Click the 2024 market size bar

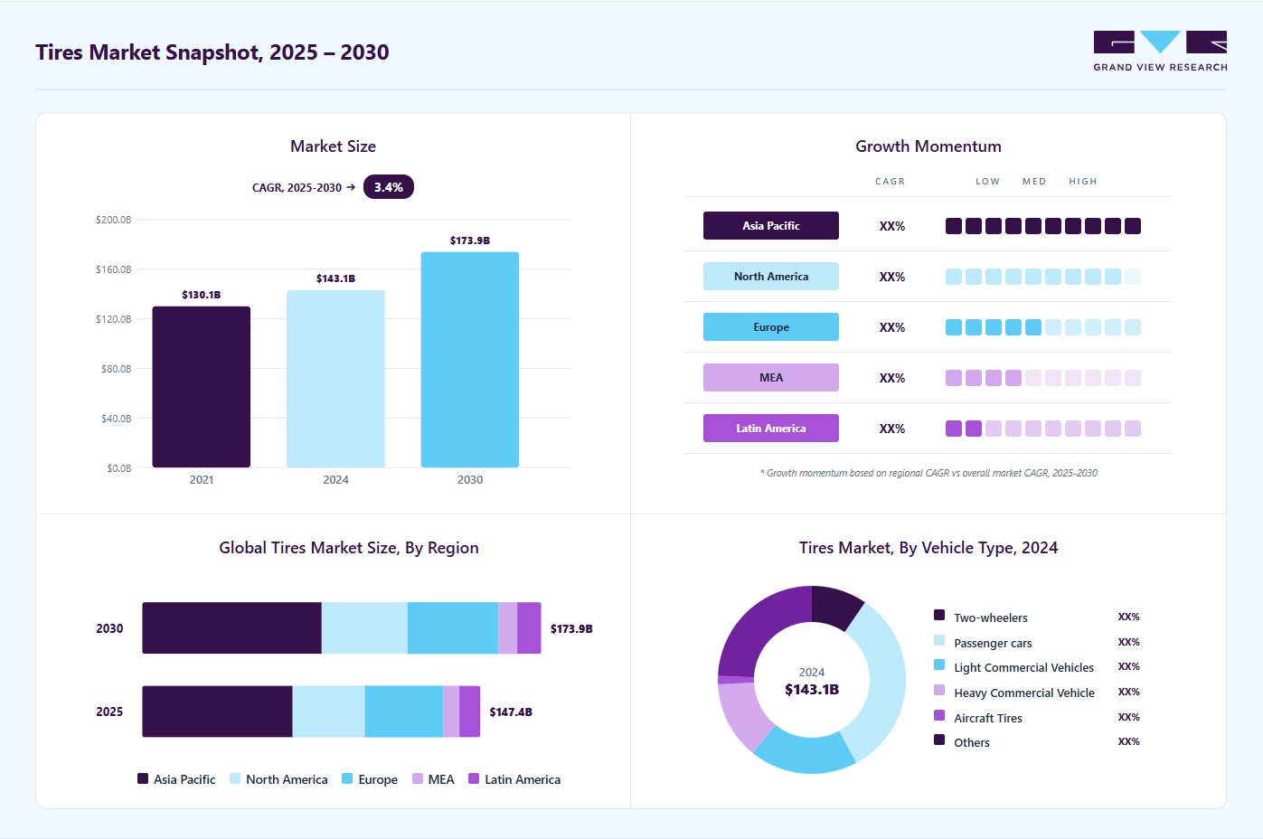(x=335, y=379)
